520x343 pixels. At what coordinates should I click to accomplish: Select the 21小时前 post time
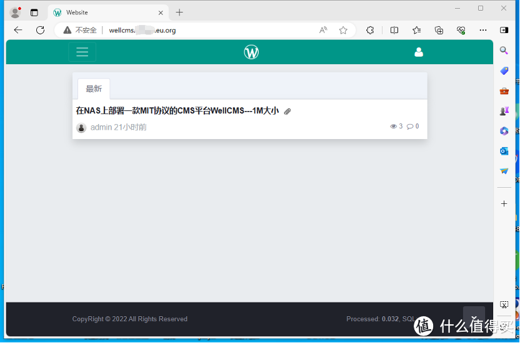pos(131,127)
